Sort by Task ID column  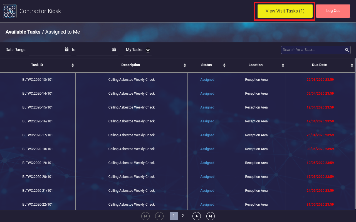(73, 65)
